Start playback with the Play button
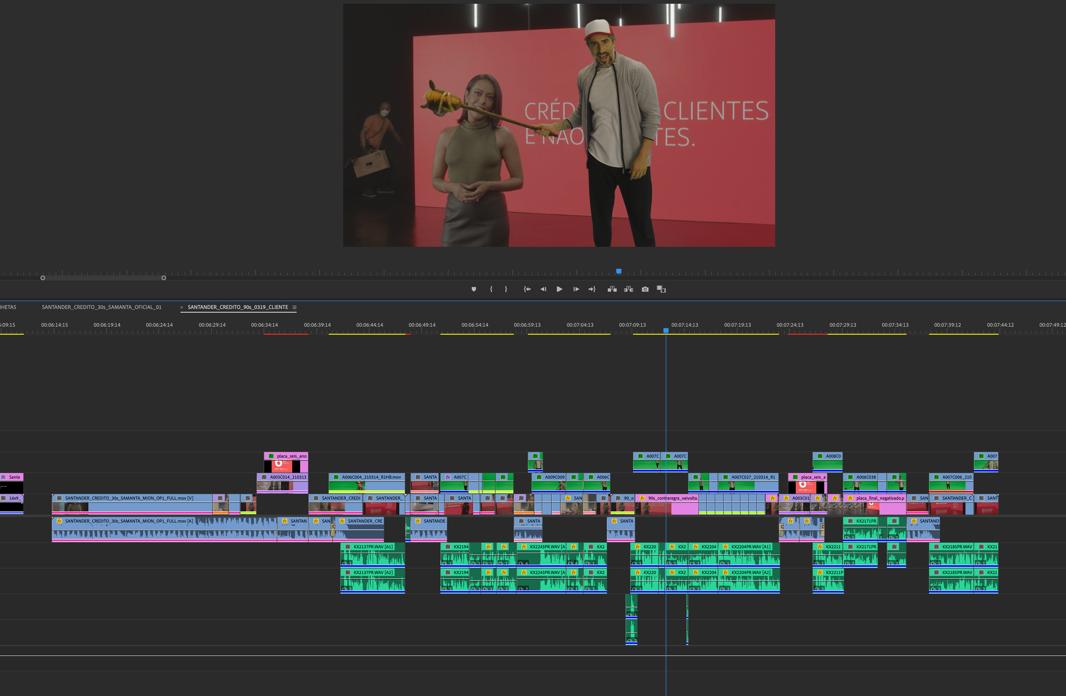Image resolution: width=1066 pixels, height=696 pixels. [x=559, y=289]
